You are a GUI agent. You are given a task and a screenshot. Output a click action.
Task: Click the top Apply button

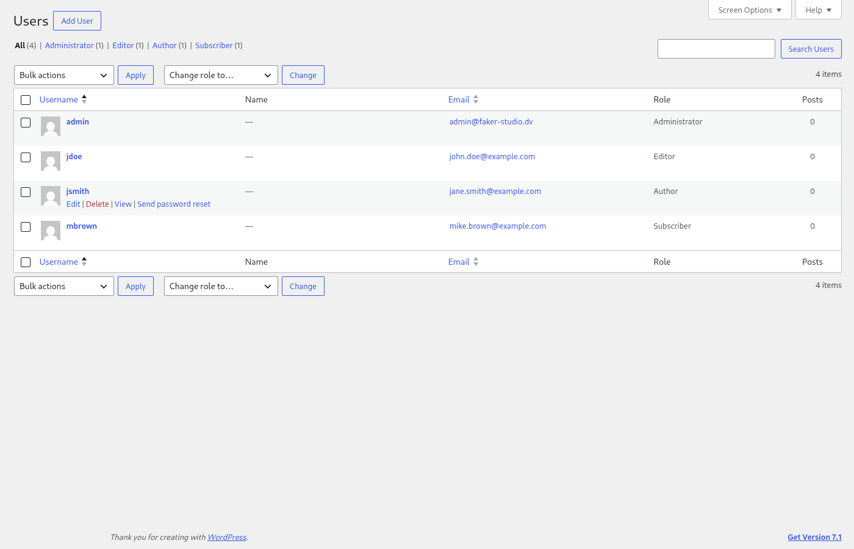coord(135,75)
